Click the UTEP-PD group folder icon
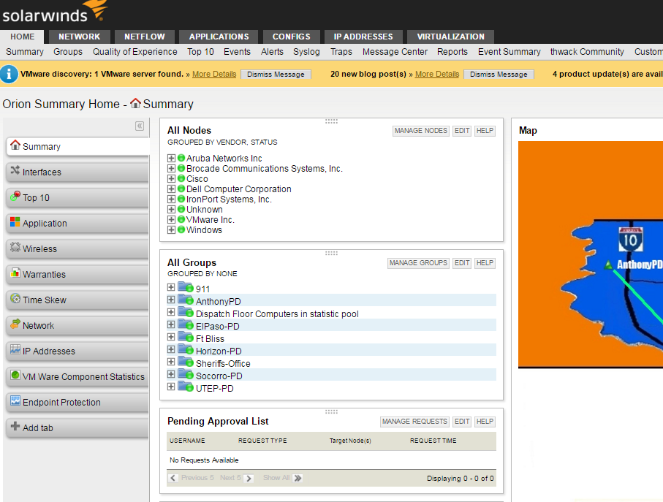This screenshot has height=502, width=663. click(x=186, y=387)
